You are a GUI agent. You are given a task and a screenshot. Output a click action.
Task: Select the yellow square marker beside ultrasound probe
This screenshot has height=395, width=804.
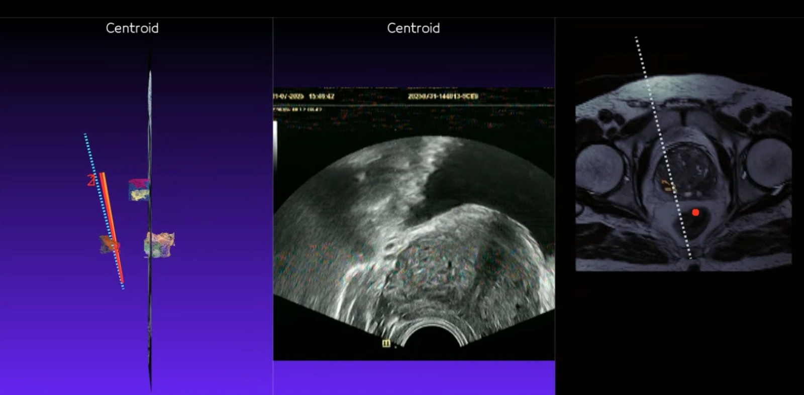pos(386,343)
